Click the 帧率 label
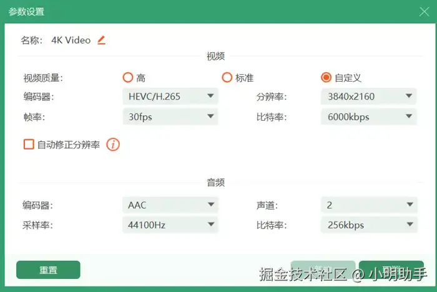The height and width of the screenshot is (292, 437). [x=34, y=117]
